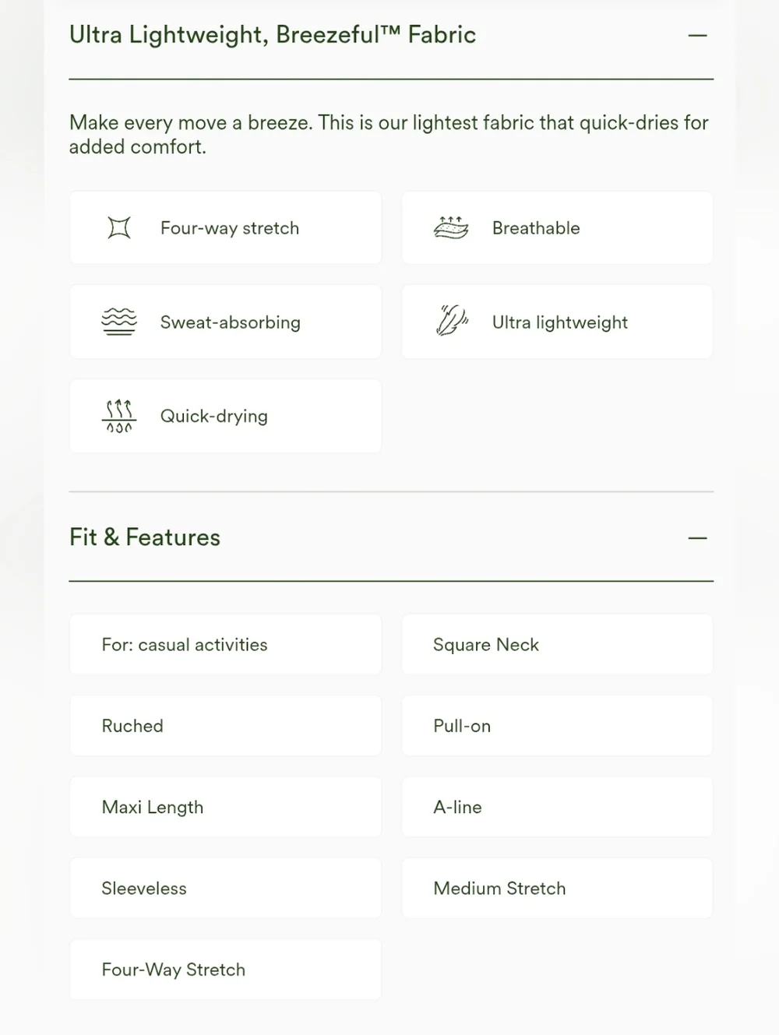Select the Ruched feature card

click(226, 726)
